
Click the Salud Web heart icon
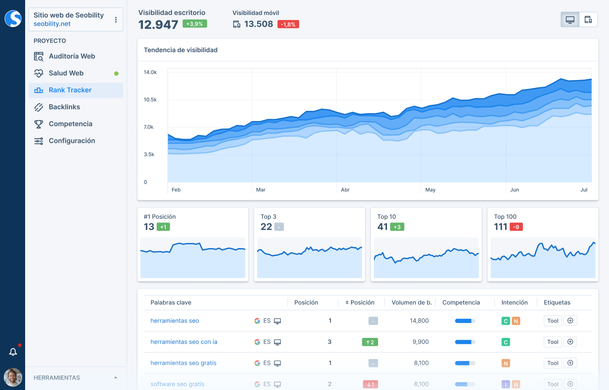pyautogui.click(x=39, y=73)
